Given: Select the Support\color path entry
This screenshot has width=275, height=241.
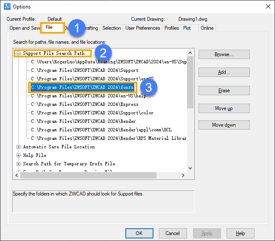Looking at the screenshot, I should [92, 113].
